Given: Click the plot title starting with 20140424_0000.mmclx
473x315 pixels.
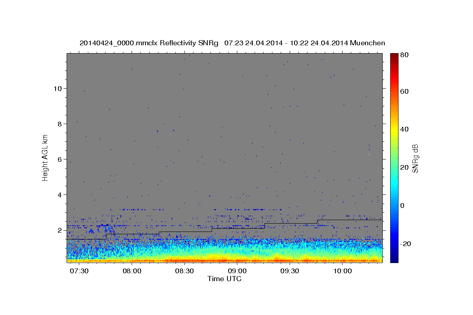Looking at the screenshot, I should coord(232,43).
